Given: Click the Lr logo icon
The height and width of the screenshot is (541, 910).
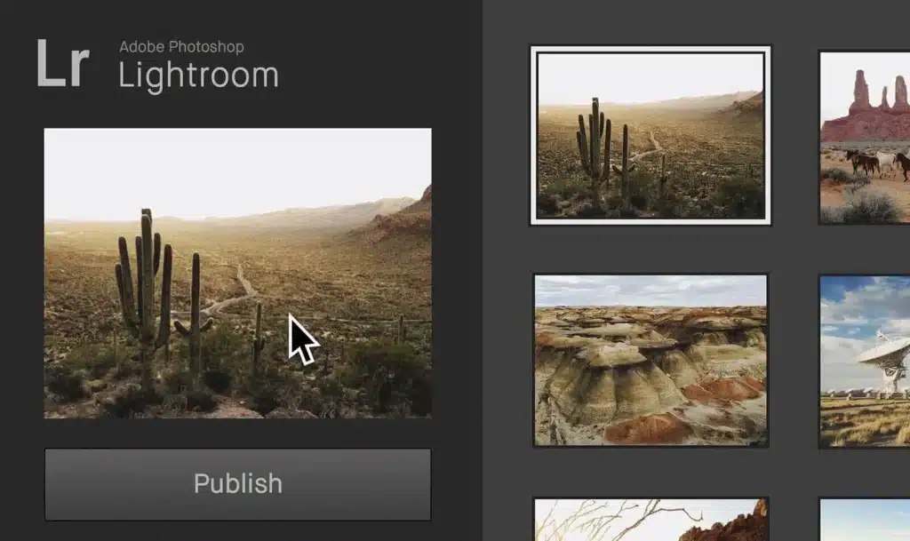Looking at the screenshot, I should (62, 64).
